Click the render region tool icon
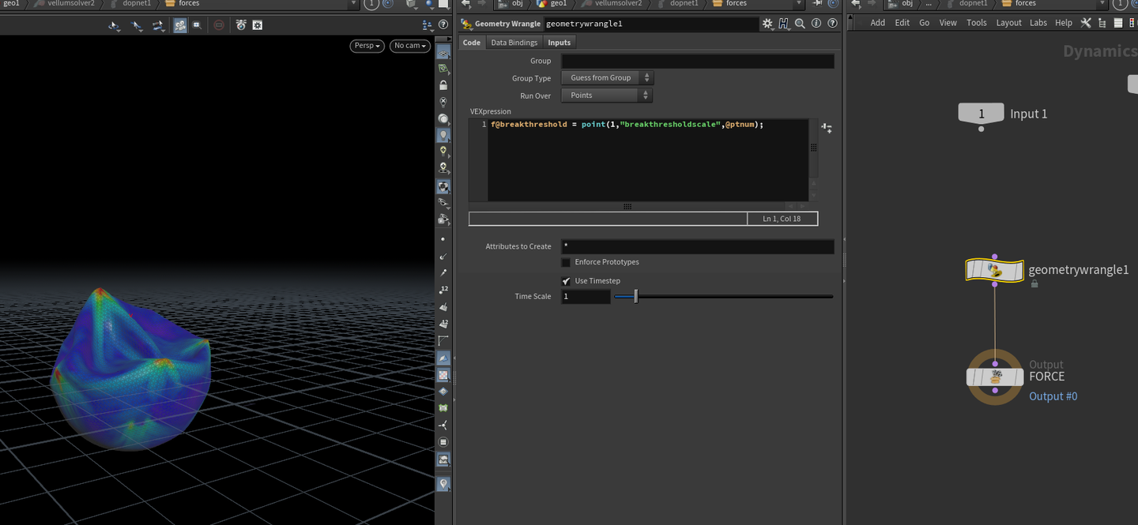This screenshot has height=525, width=1138. (x=196, y=25)
